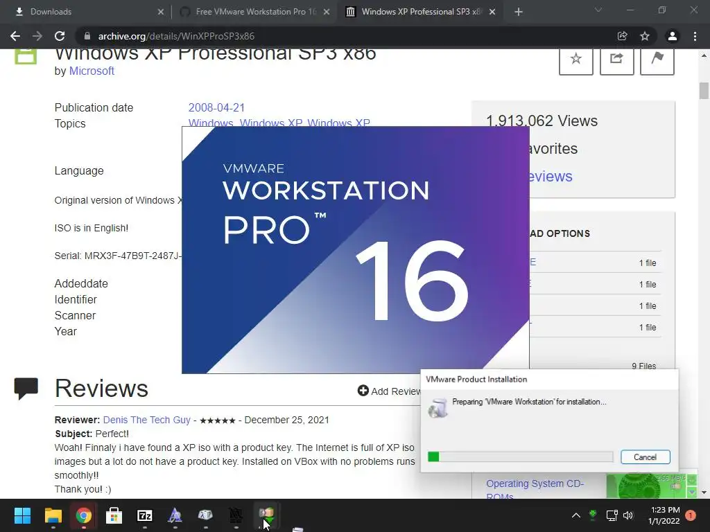This screenshot has width=710, height=532.
Task: Click the installer disc icon in dialog
Action: (x=438, y=408)
